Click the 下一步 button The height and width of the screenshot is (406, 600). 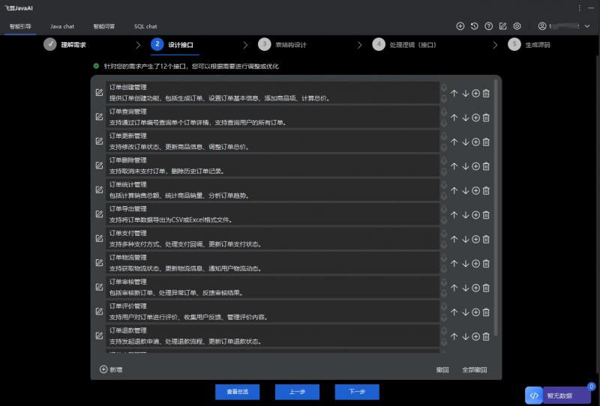click(357, 392)
